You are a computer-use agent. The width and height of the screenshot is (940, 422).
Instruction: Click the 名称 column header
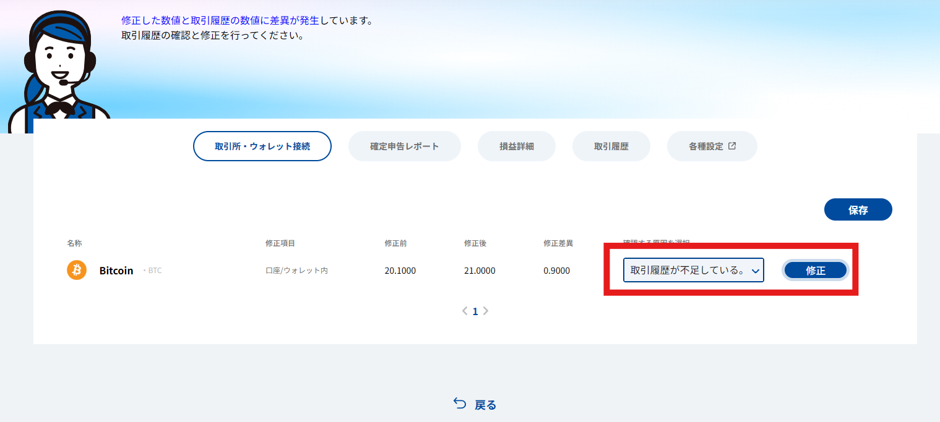[74, 243]
